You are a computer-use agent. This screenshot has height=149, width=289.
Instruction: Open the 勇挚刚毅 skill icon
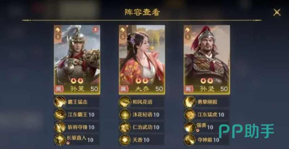pos(190,102)
